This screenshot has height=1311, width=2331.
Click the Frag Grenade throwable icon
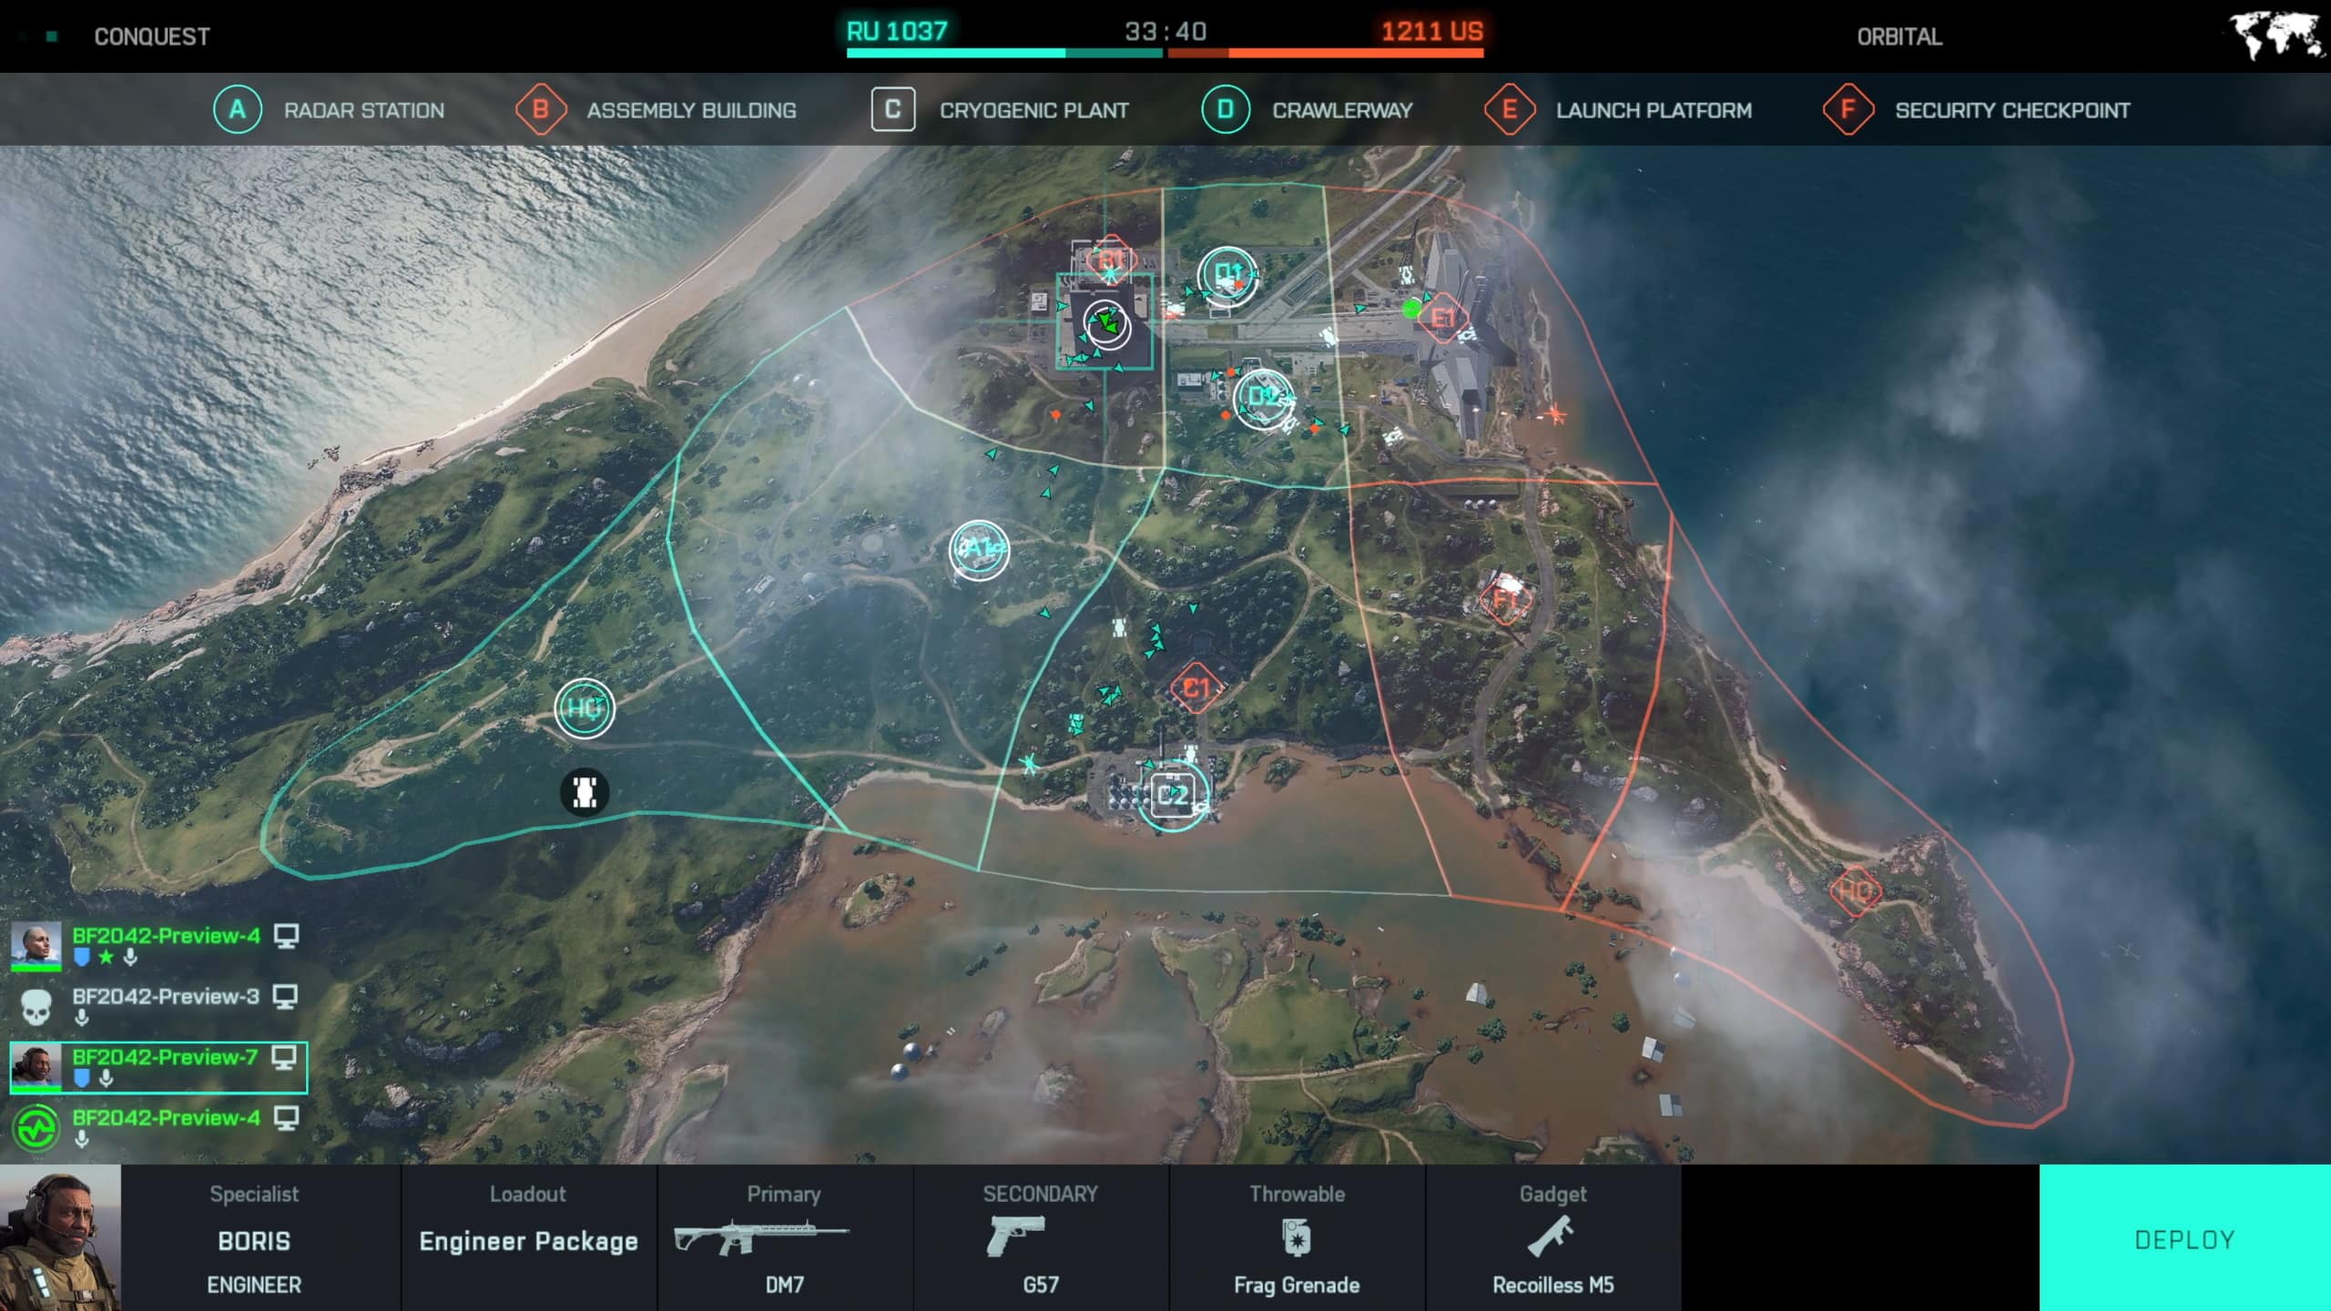click(1297, 1235)
